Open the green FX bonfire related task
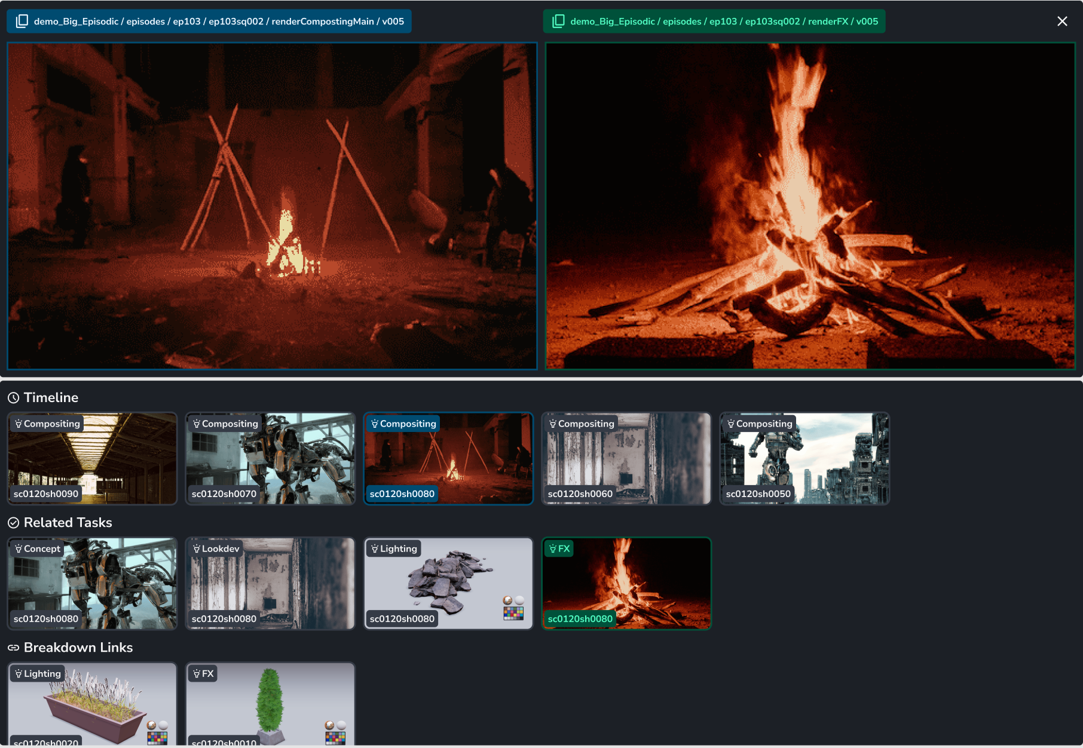 tap(626, 584)
